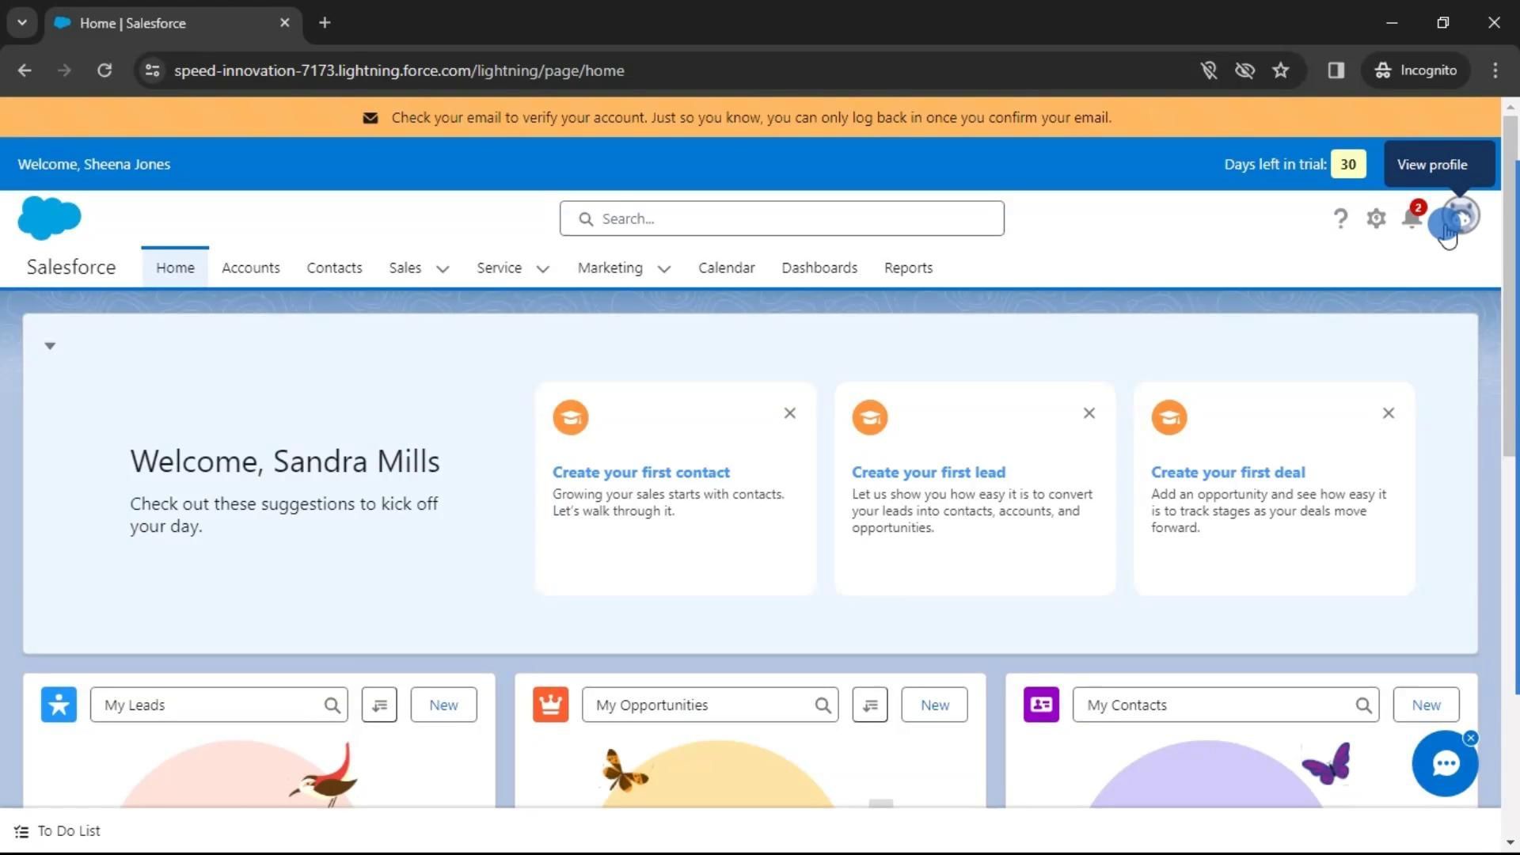1520x855 pixels.
Task: Open display options for My Leads list
Action: coord(379,705)
